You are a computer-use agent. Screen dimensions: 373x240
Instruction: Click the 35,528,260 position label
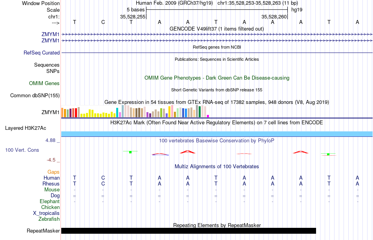[x=274, y=16]
